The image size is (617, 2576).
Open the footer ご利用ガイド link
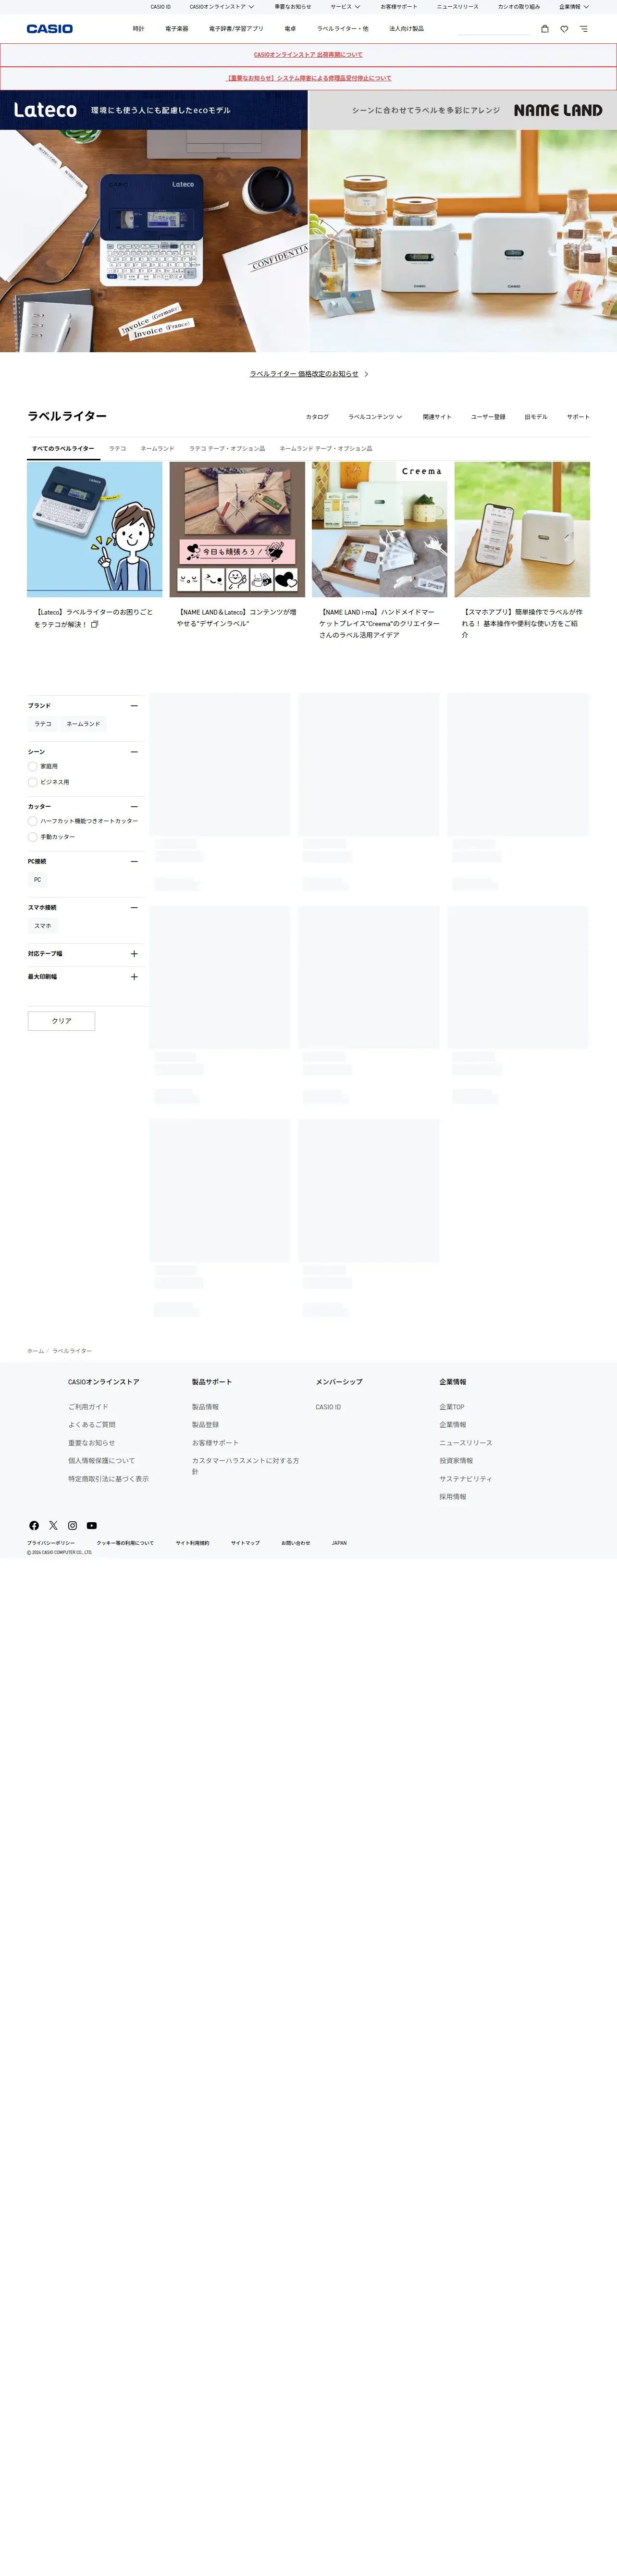coord(88,1407)
